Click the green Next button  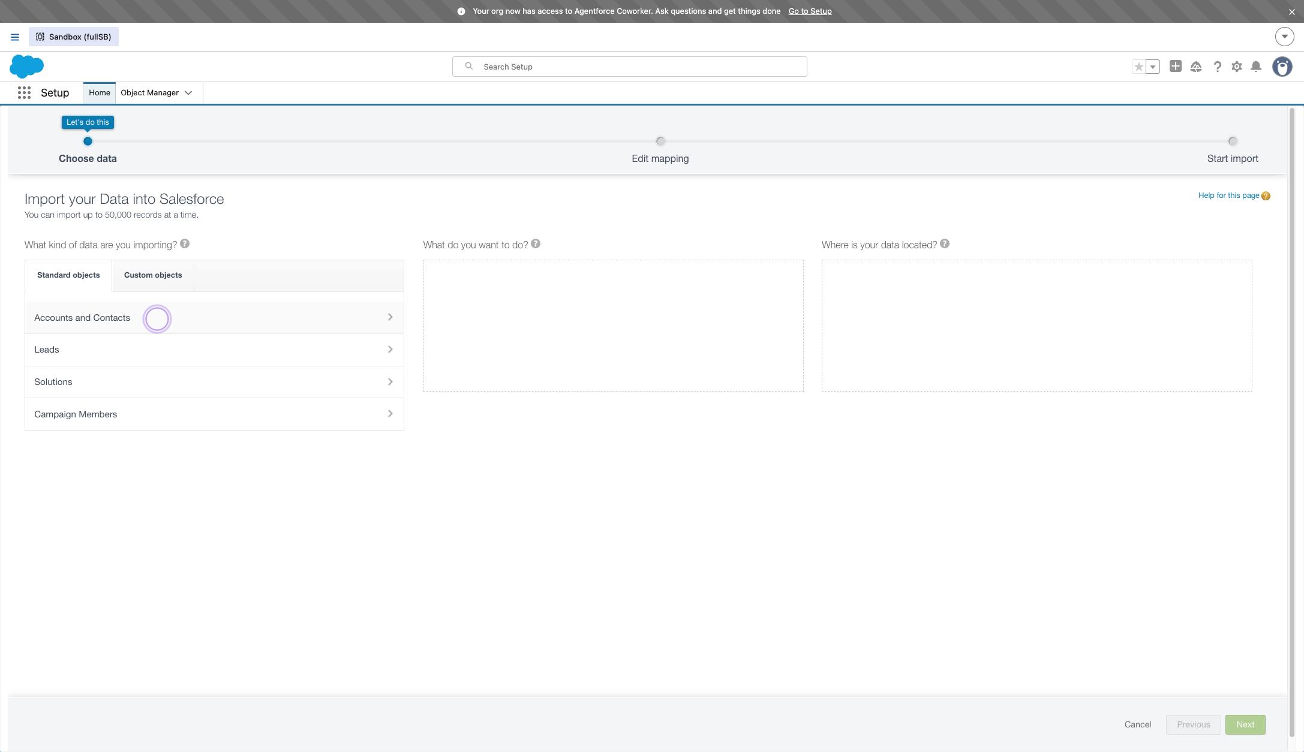(1245, 724)
